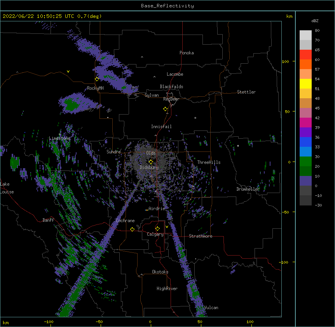Select the gold 51 dBZ legend swatch
Viewport: 335px width, 327px height.
click(305, 94)
